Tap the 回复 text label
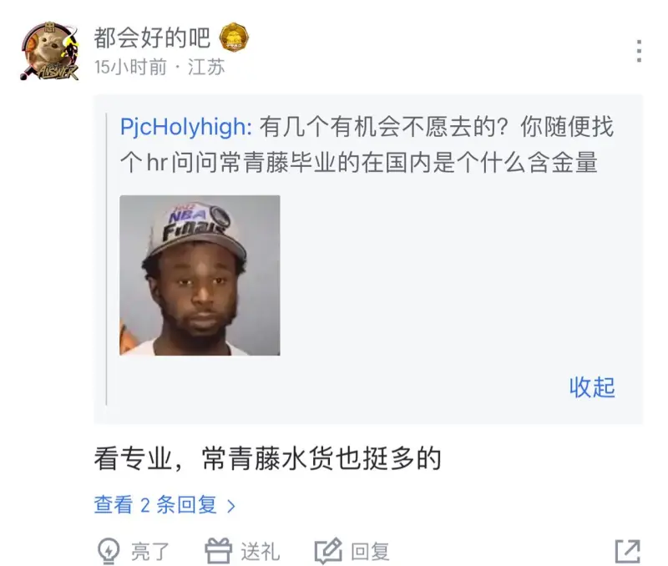 [370, 552]
